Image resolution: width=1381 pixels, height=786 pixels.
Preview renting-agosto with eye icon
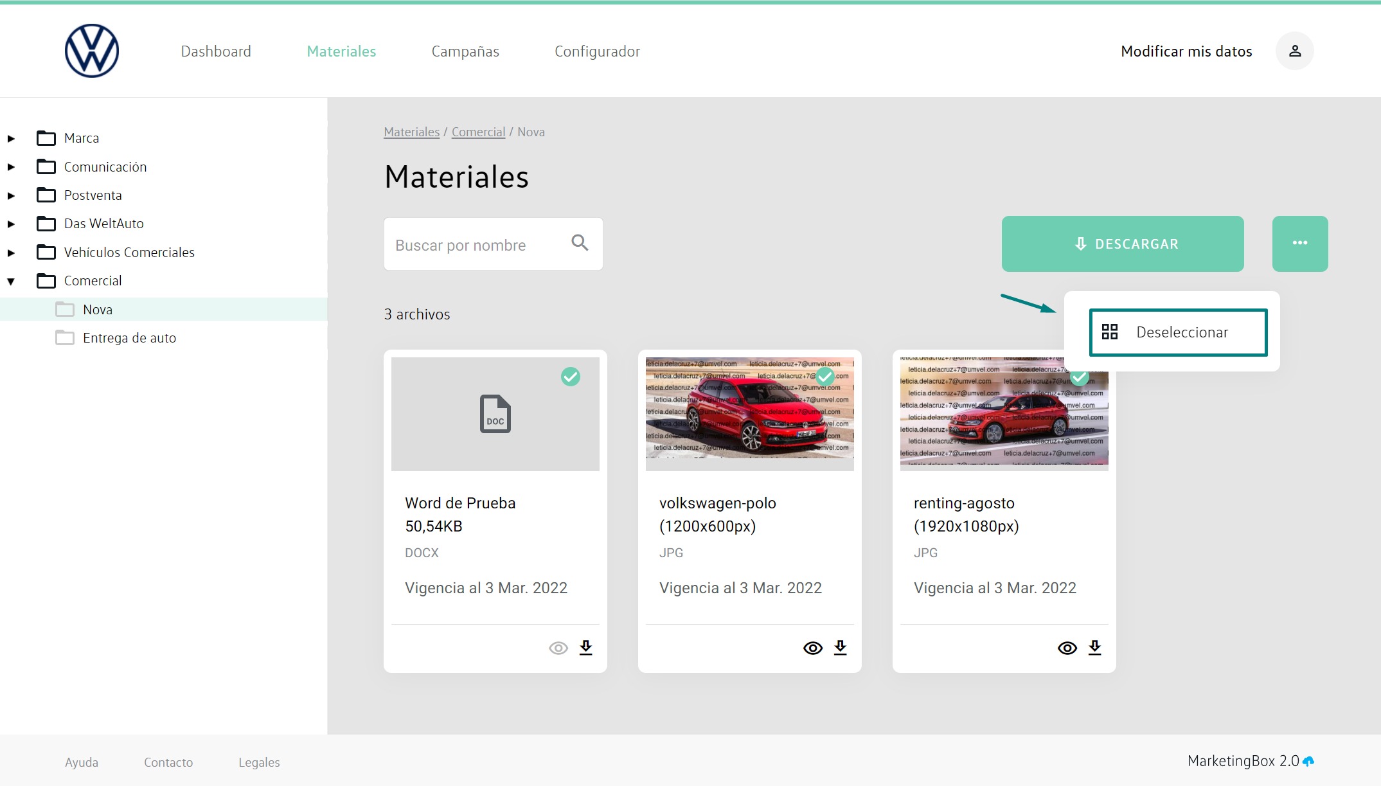[x=1067, y=648]
